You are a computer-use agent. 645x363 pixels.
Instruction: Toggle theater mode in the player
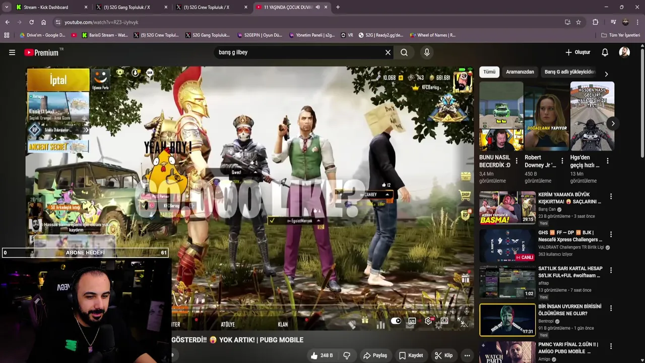444,321
